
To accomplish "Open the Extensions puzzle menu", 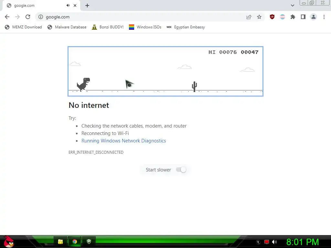I will (293, 17).
